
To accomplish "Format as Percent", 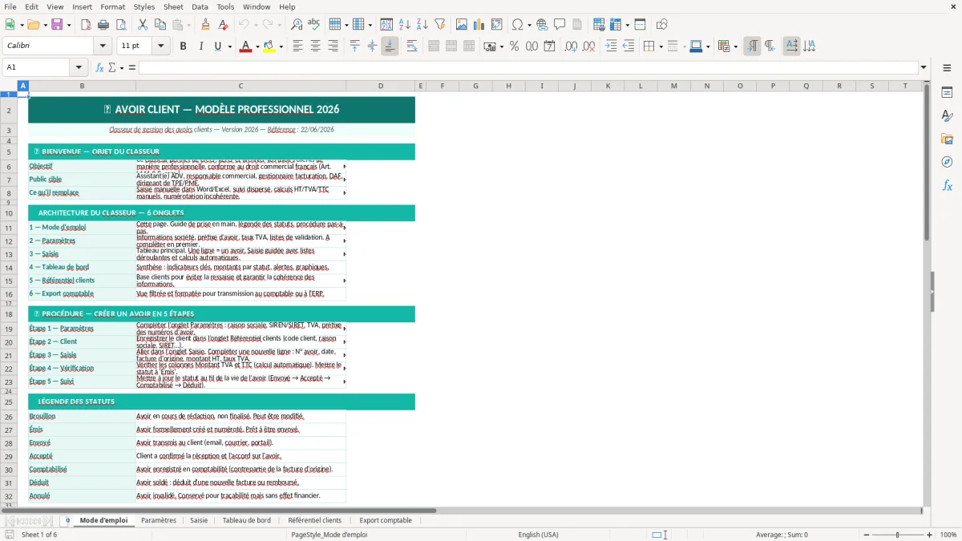I will click(x=514, y=46).
